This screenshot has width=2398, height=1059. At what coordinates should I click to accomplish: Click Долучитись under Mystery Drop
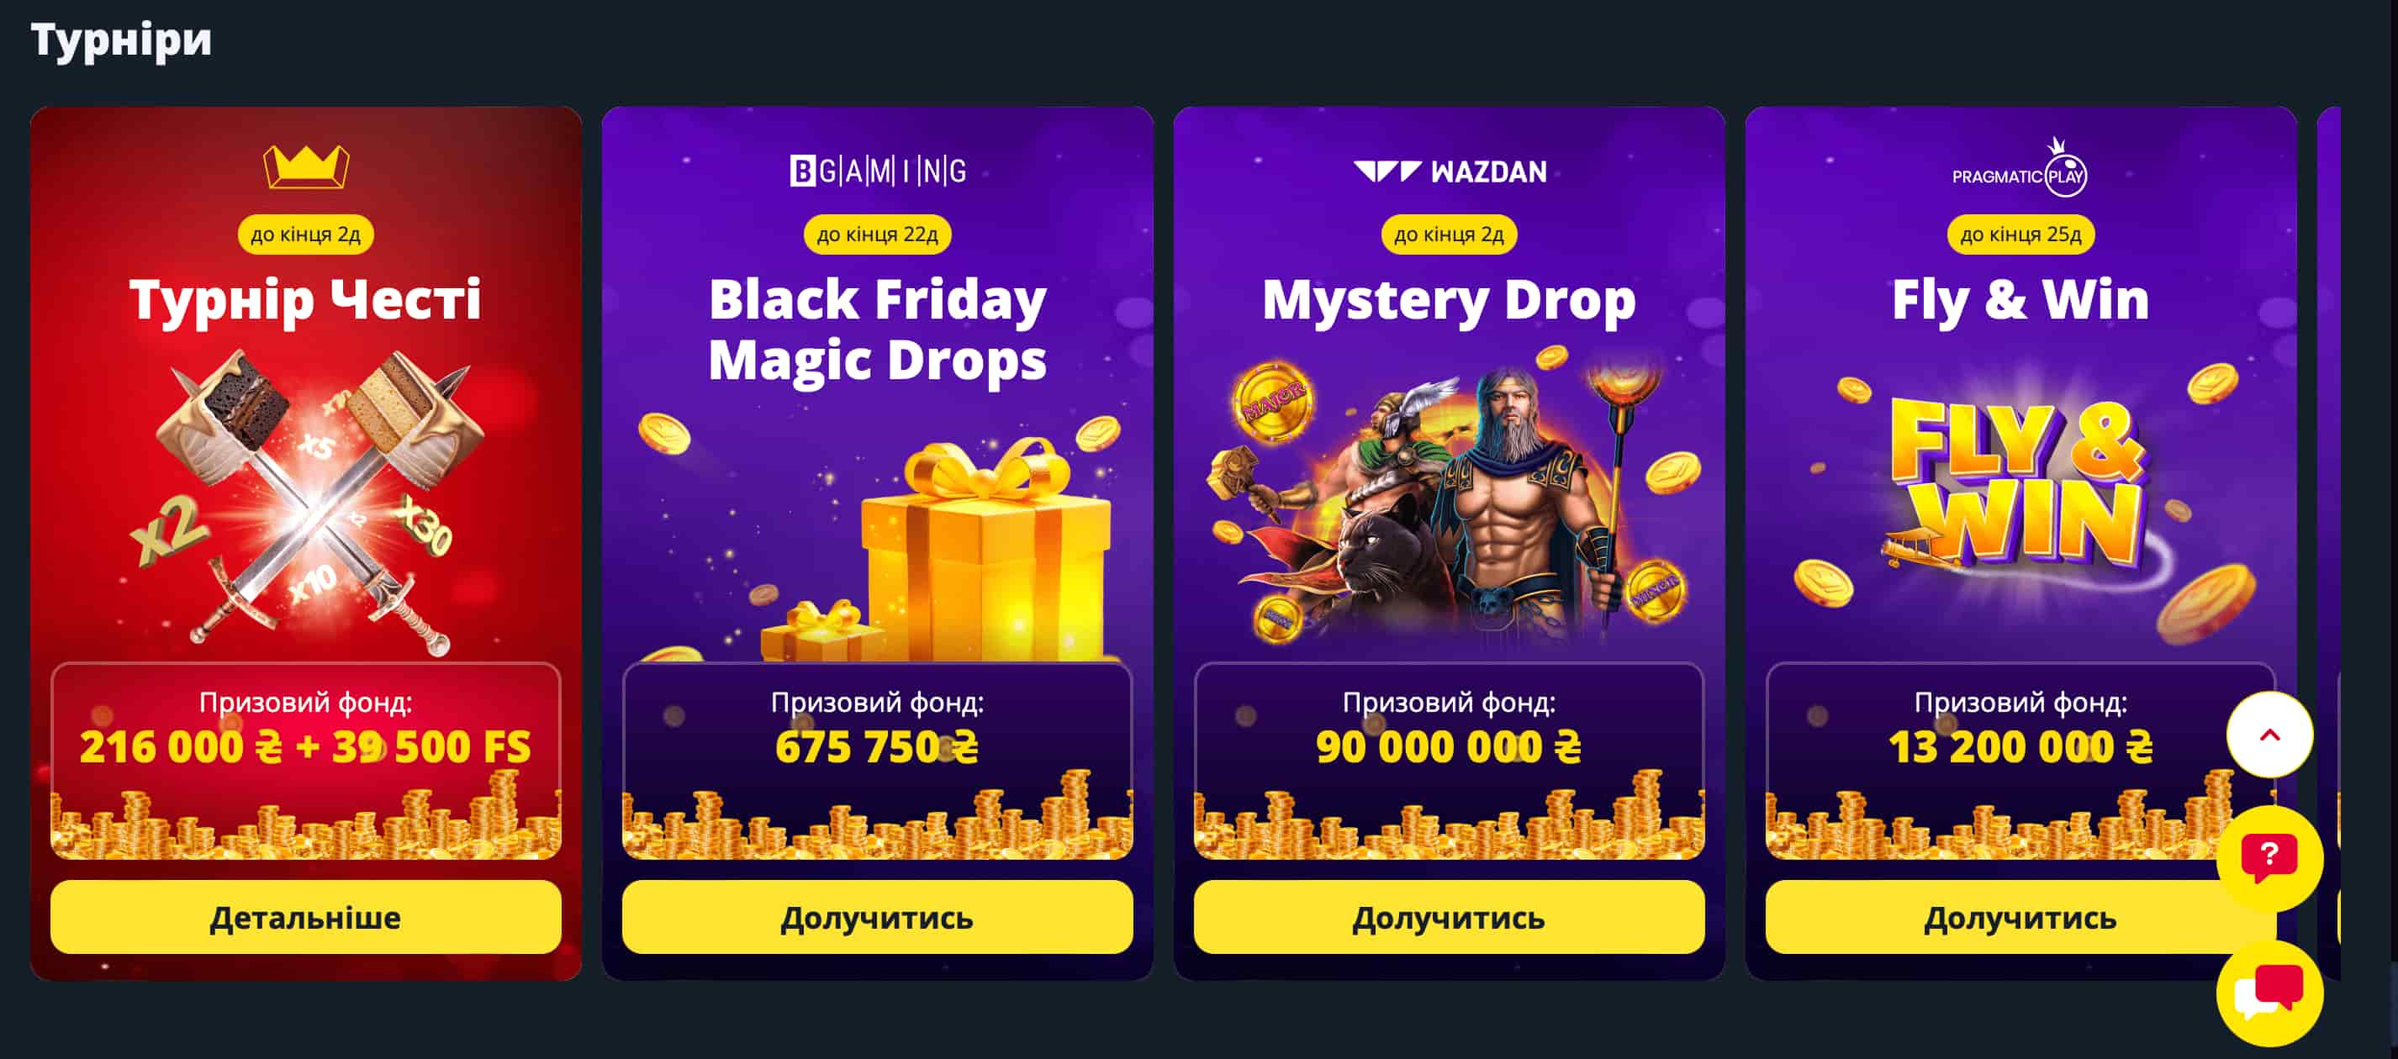point(1450,917)
